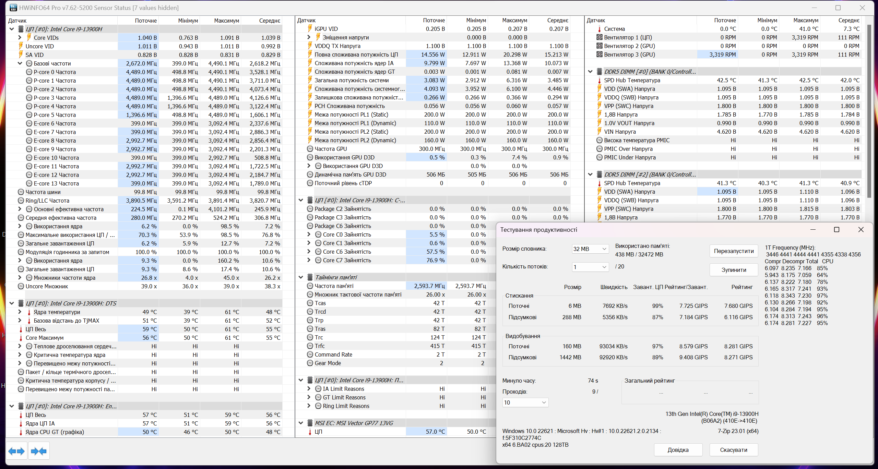Click the Максимум column header in left panel

click(226, 21)
